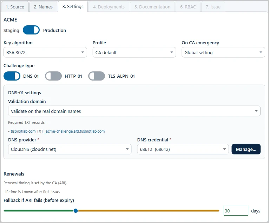Click "Lifetime is known after first issue."
269x223 pixels.
[x=32, y=192]
